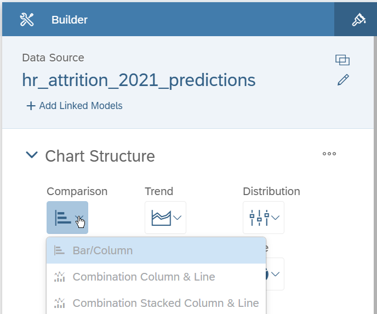The width and height of the screenshot is (377, 314).
Task: Select the Distribution box plot icon
Action: (x=259, y=218)
